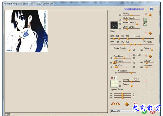Click the hue 'h' slider handle
The width and height of the screenshot is (163, 116).
[123, 93]
